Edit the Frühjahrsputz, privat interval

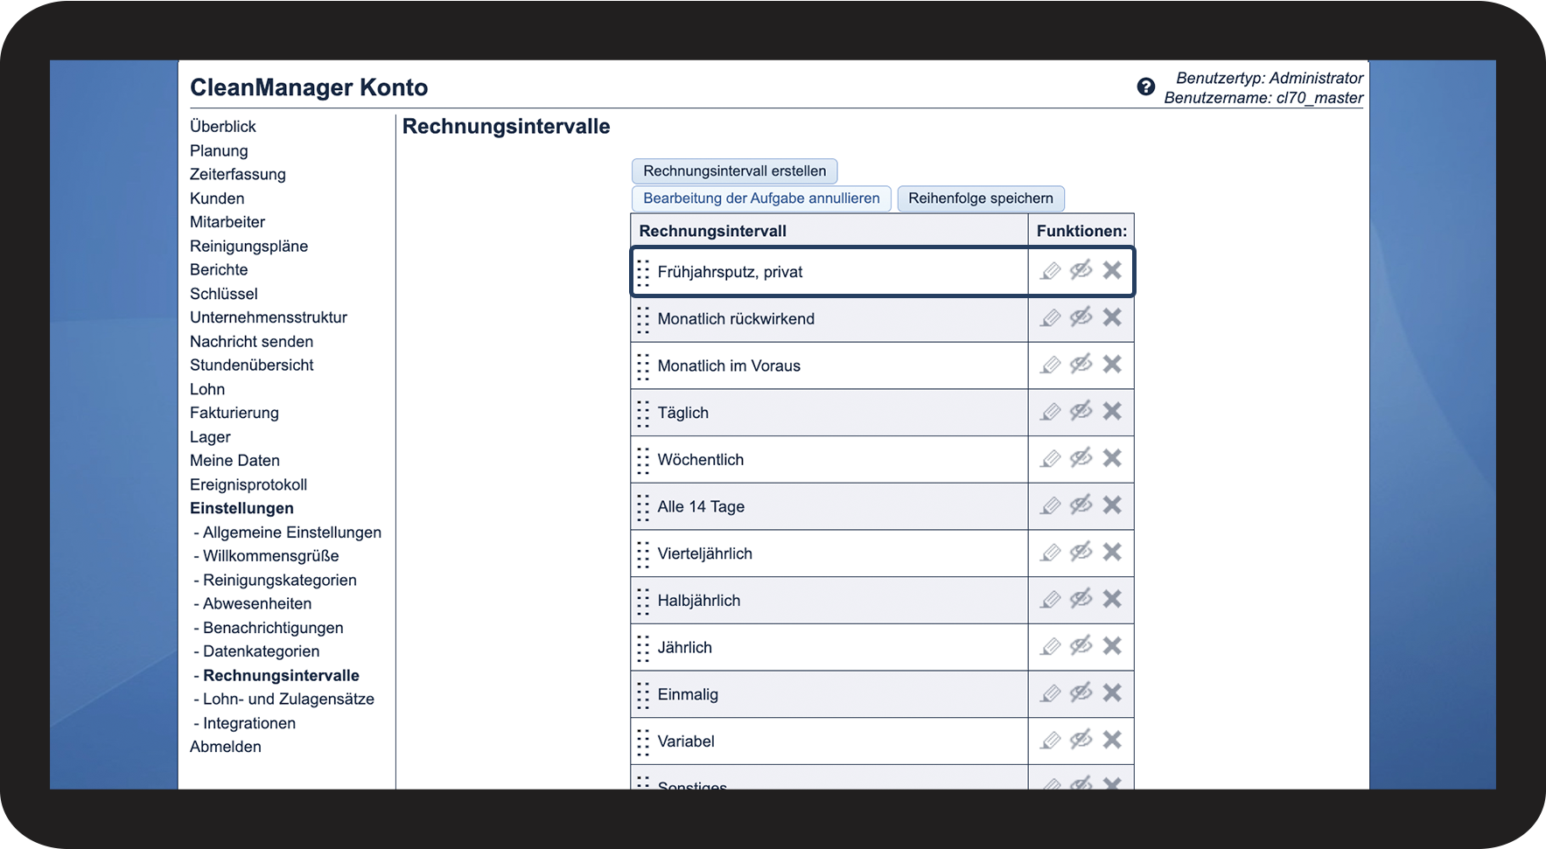(1051, 271)
